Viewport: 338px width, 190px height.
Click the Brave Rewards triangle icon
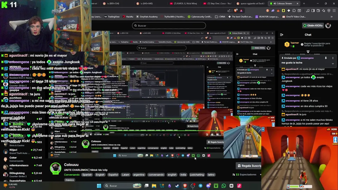[241, 11]
